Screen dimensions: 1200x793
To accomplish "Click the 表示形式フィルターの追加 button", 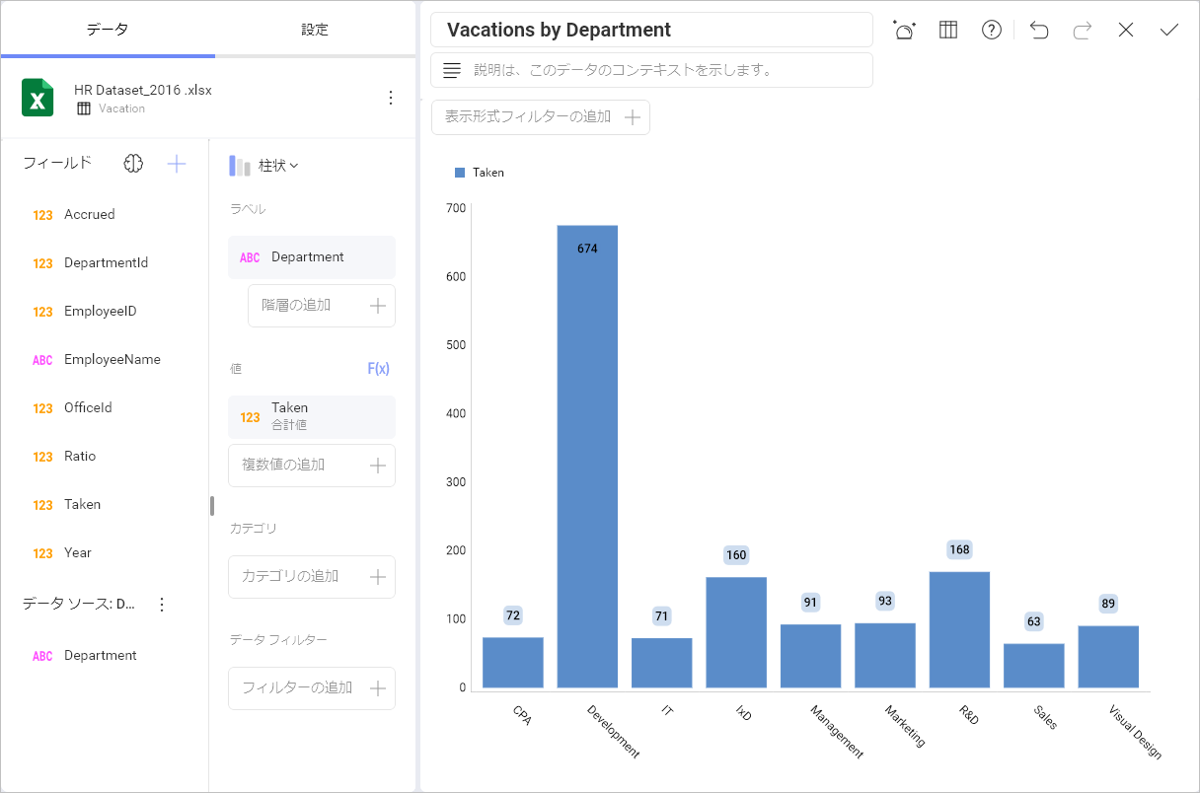I will [541, 117].
